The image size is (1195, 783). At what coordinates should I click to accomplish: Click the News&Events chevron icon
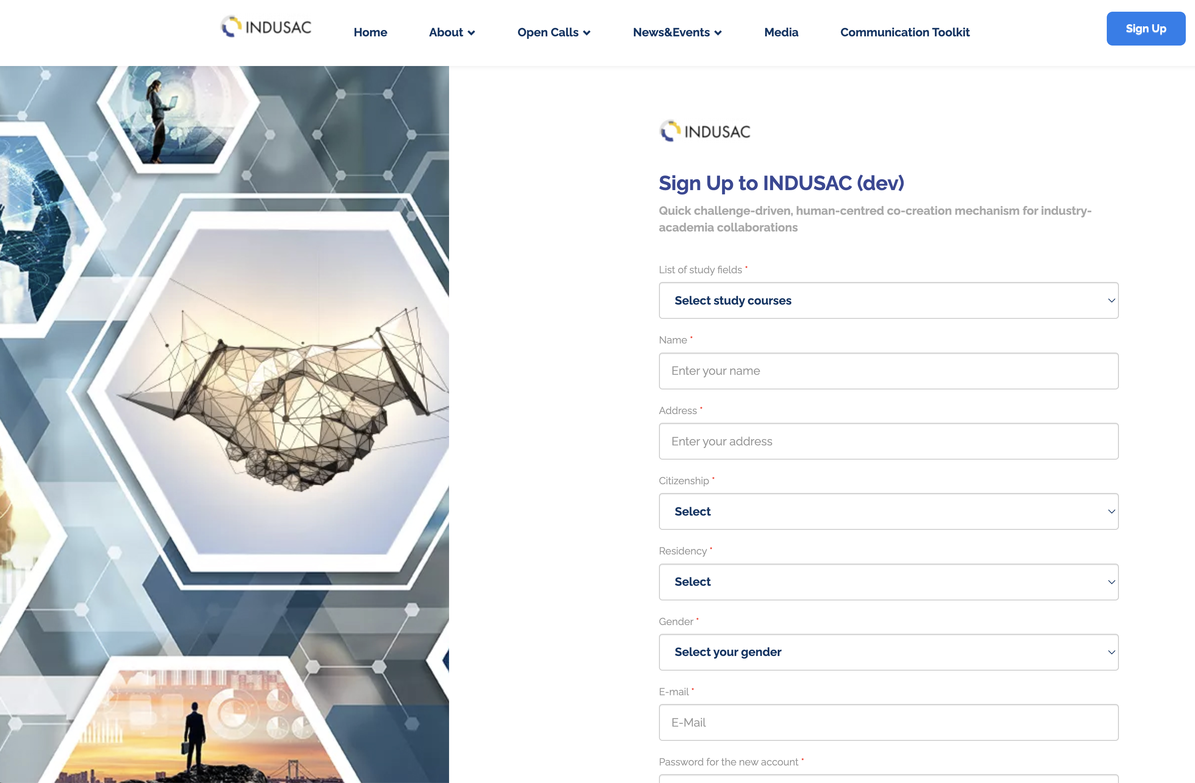718,33
